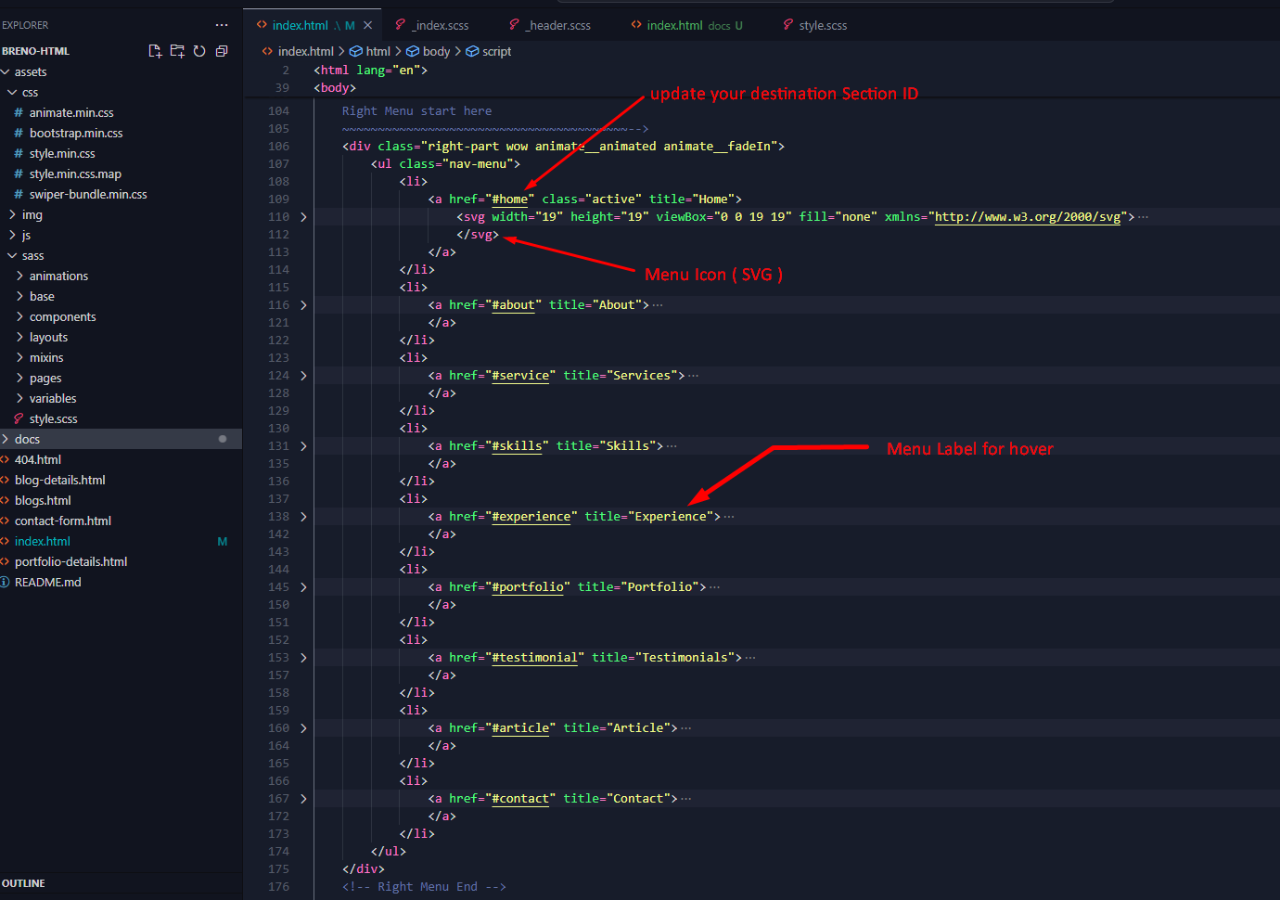Viewport: 1280px width, 900px height.
Task: Click the script breadcrumb item
Action: tap(489, 51)
